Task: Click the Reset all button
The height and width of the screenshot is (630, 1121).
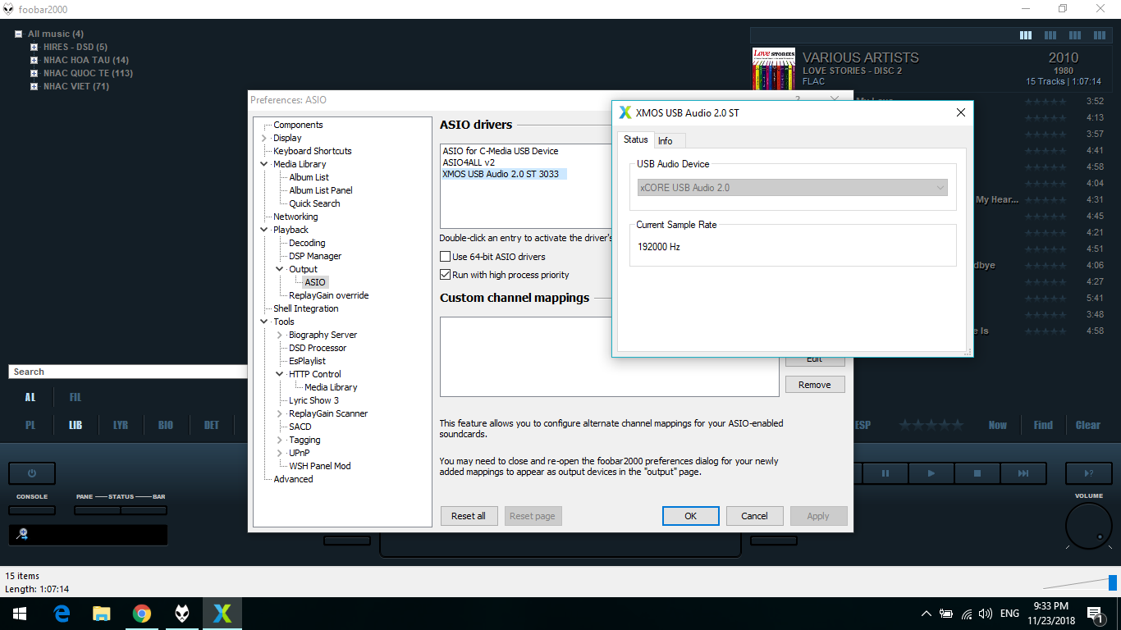Action: [469, 516]
